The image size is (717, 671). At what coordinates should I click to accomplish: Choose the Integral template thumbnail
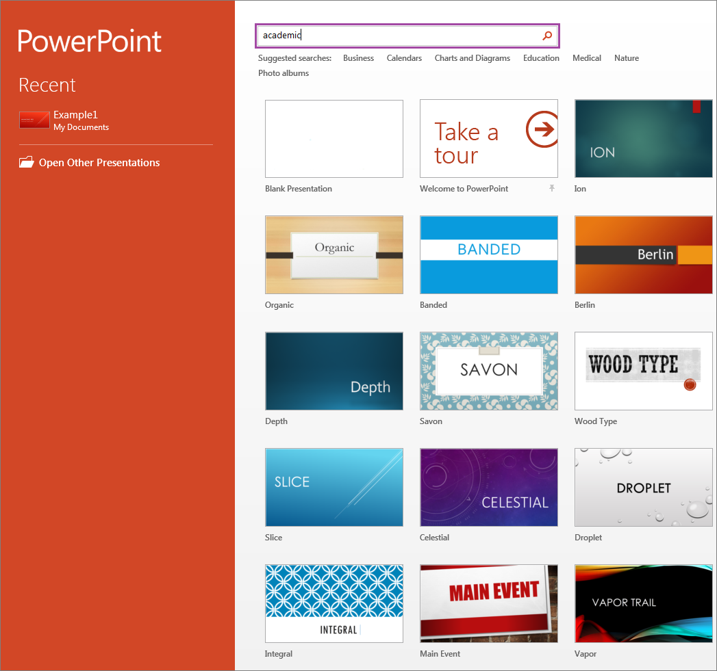tap(334, 603)
